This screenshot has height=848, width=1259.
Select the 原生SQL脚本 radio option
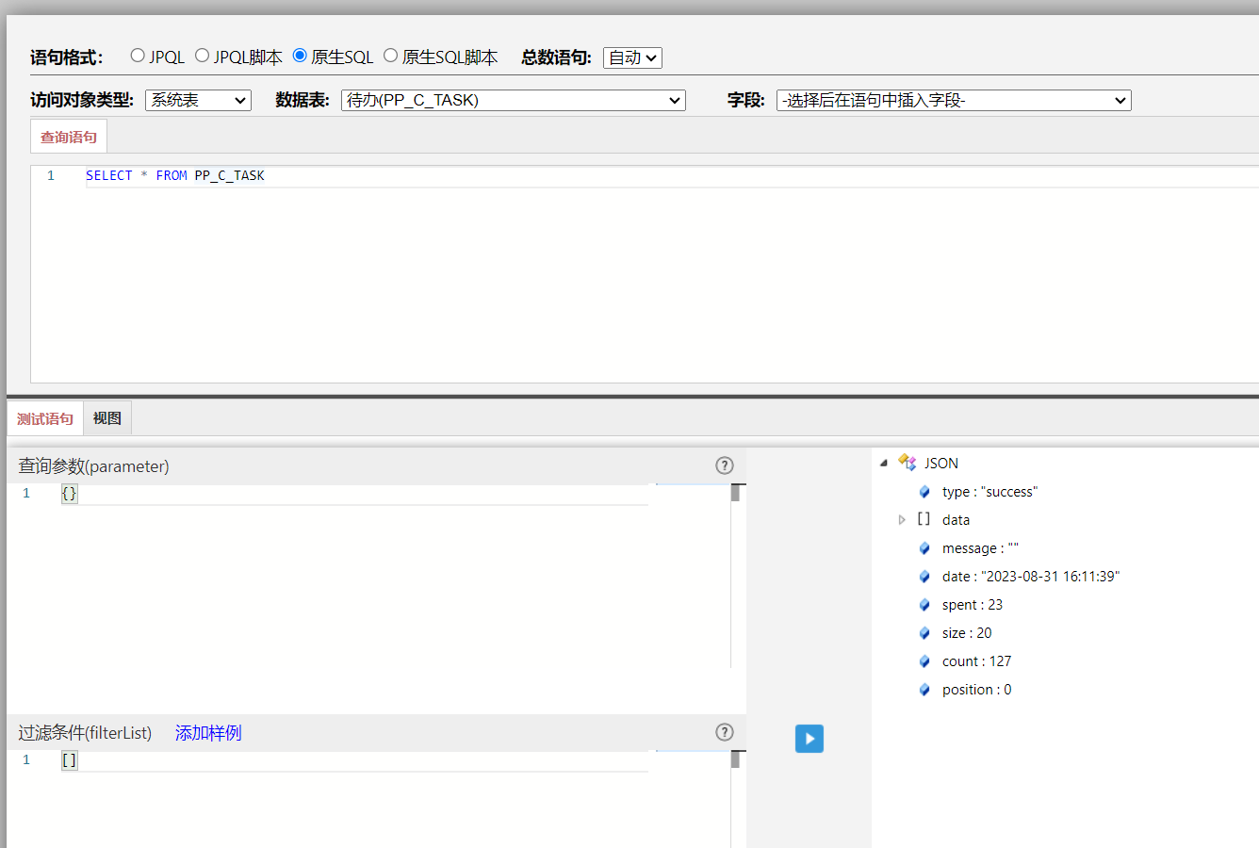390,56
